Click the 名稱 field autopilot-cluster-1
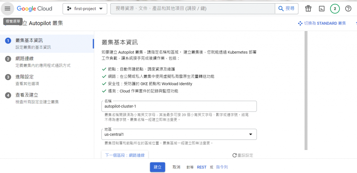This screenshot has width=357, height=173. click(x=179, y=106)
